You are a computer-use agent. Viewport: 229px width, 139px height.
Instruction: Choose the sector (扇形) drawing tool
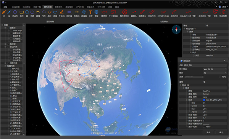point(50,13)
